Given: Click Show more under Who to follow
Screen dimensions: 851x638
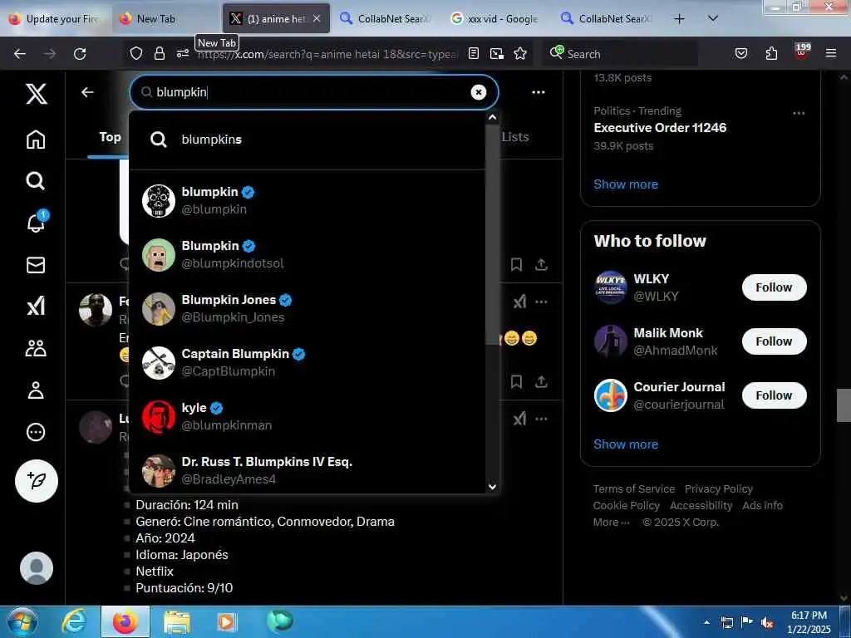Looking at the screenshot, I should pos(626,444).
